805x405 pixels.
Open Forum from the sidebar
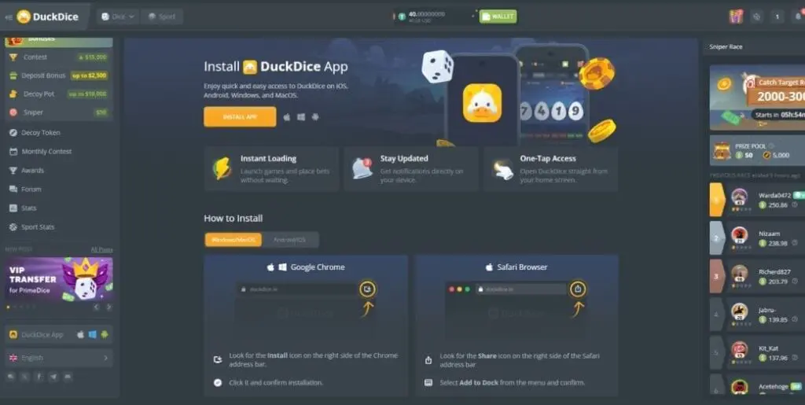coord(31,190)
